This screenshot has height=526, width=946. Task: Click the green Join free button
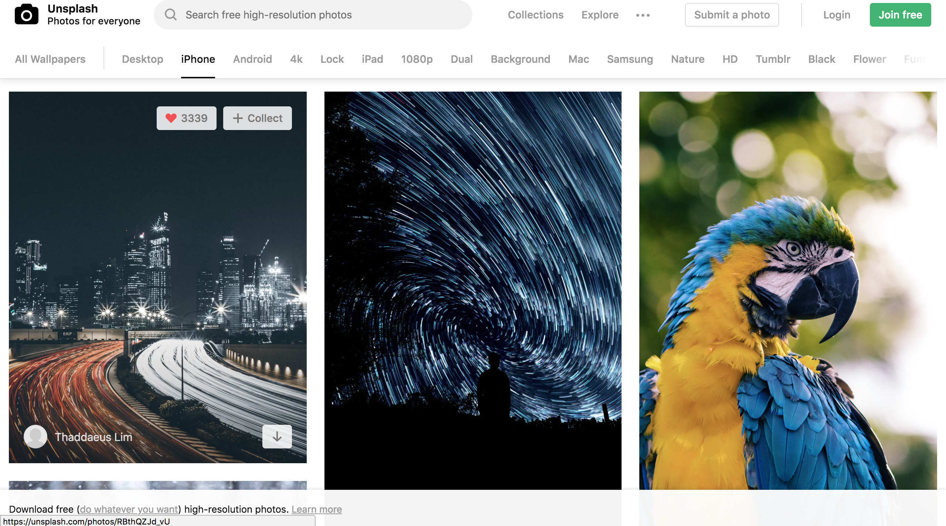[900, 15]
